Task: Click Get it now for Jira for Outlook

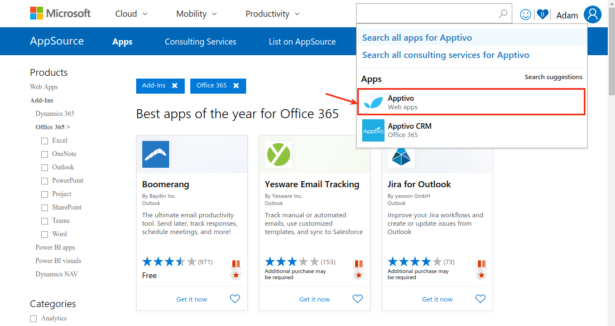Action: 438,299
